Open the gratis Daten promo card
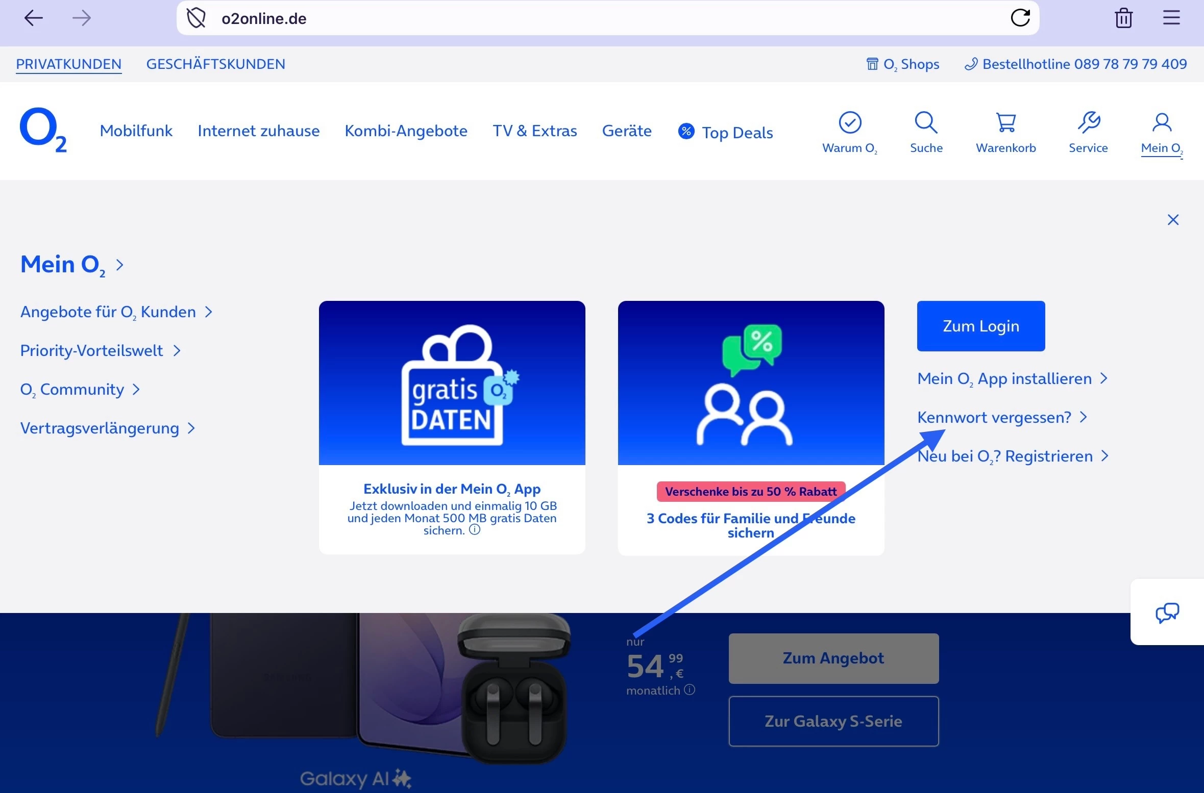1204x793 pixels. point(452,426)
